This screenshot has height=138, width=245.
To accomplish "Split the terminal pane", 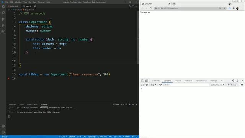I will tap(126, 104).
